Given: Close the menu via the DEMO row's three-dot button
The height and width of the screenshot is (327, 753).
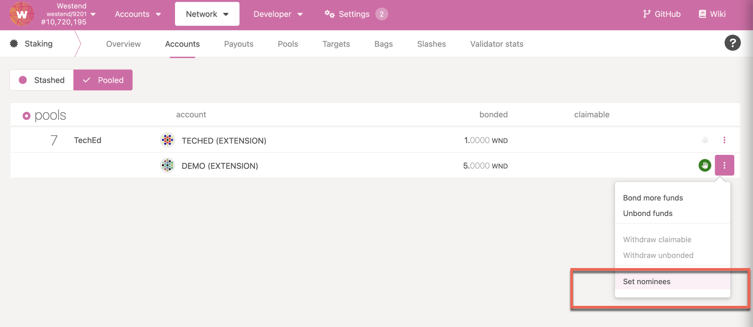Looking at the screenshot, I should (724, 166).
